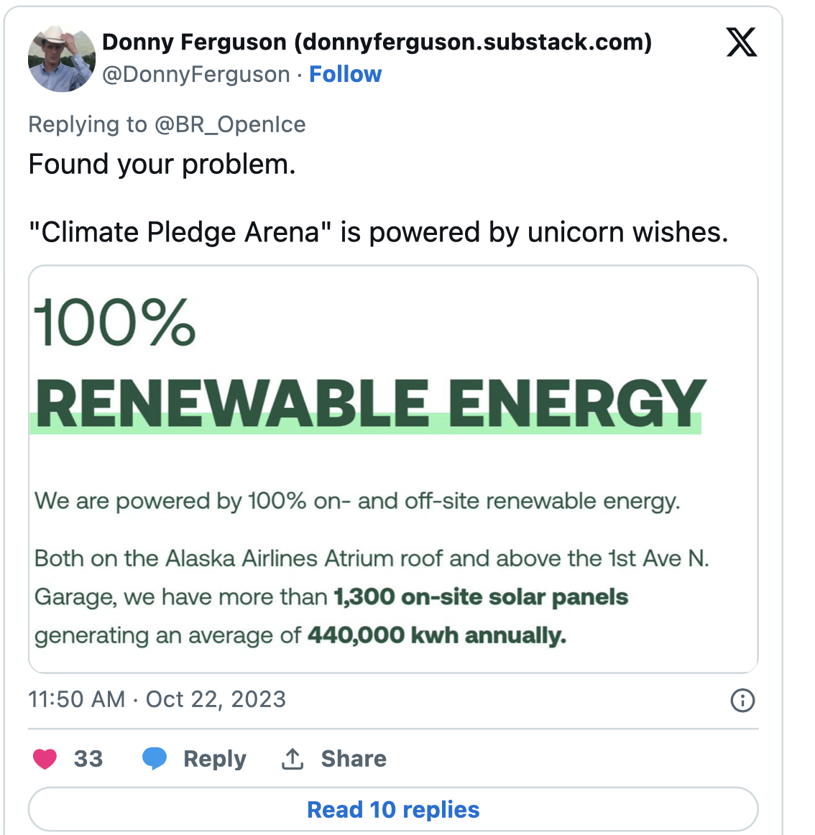Viewport: 815px width, 835px height.
Task: Click the Share label
Action: click(x=354, y=759)
